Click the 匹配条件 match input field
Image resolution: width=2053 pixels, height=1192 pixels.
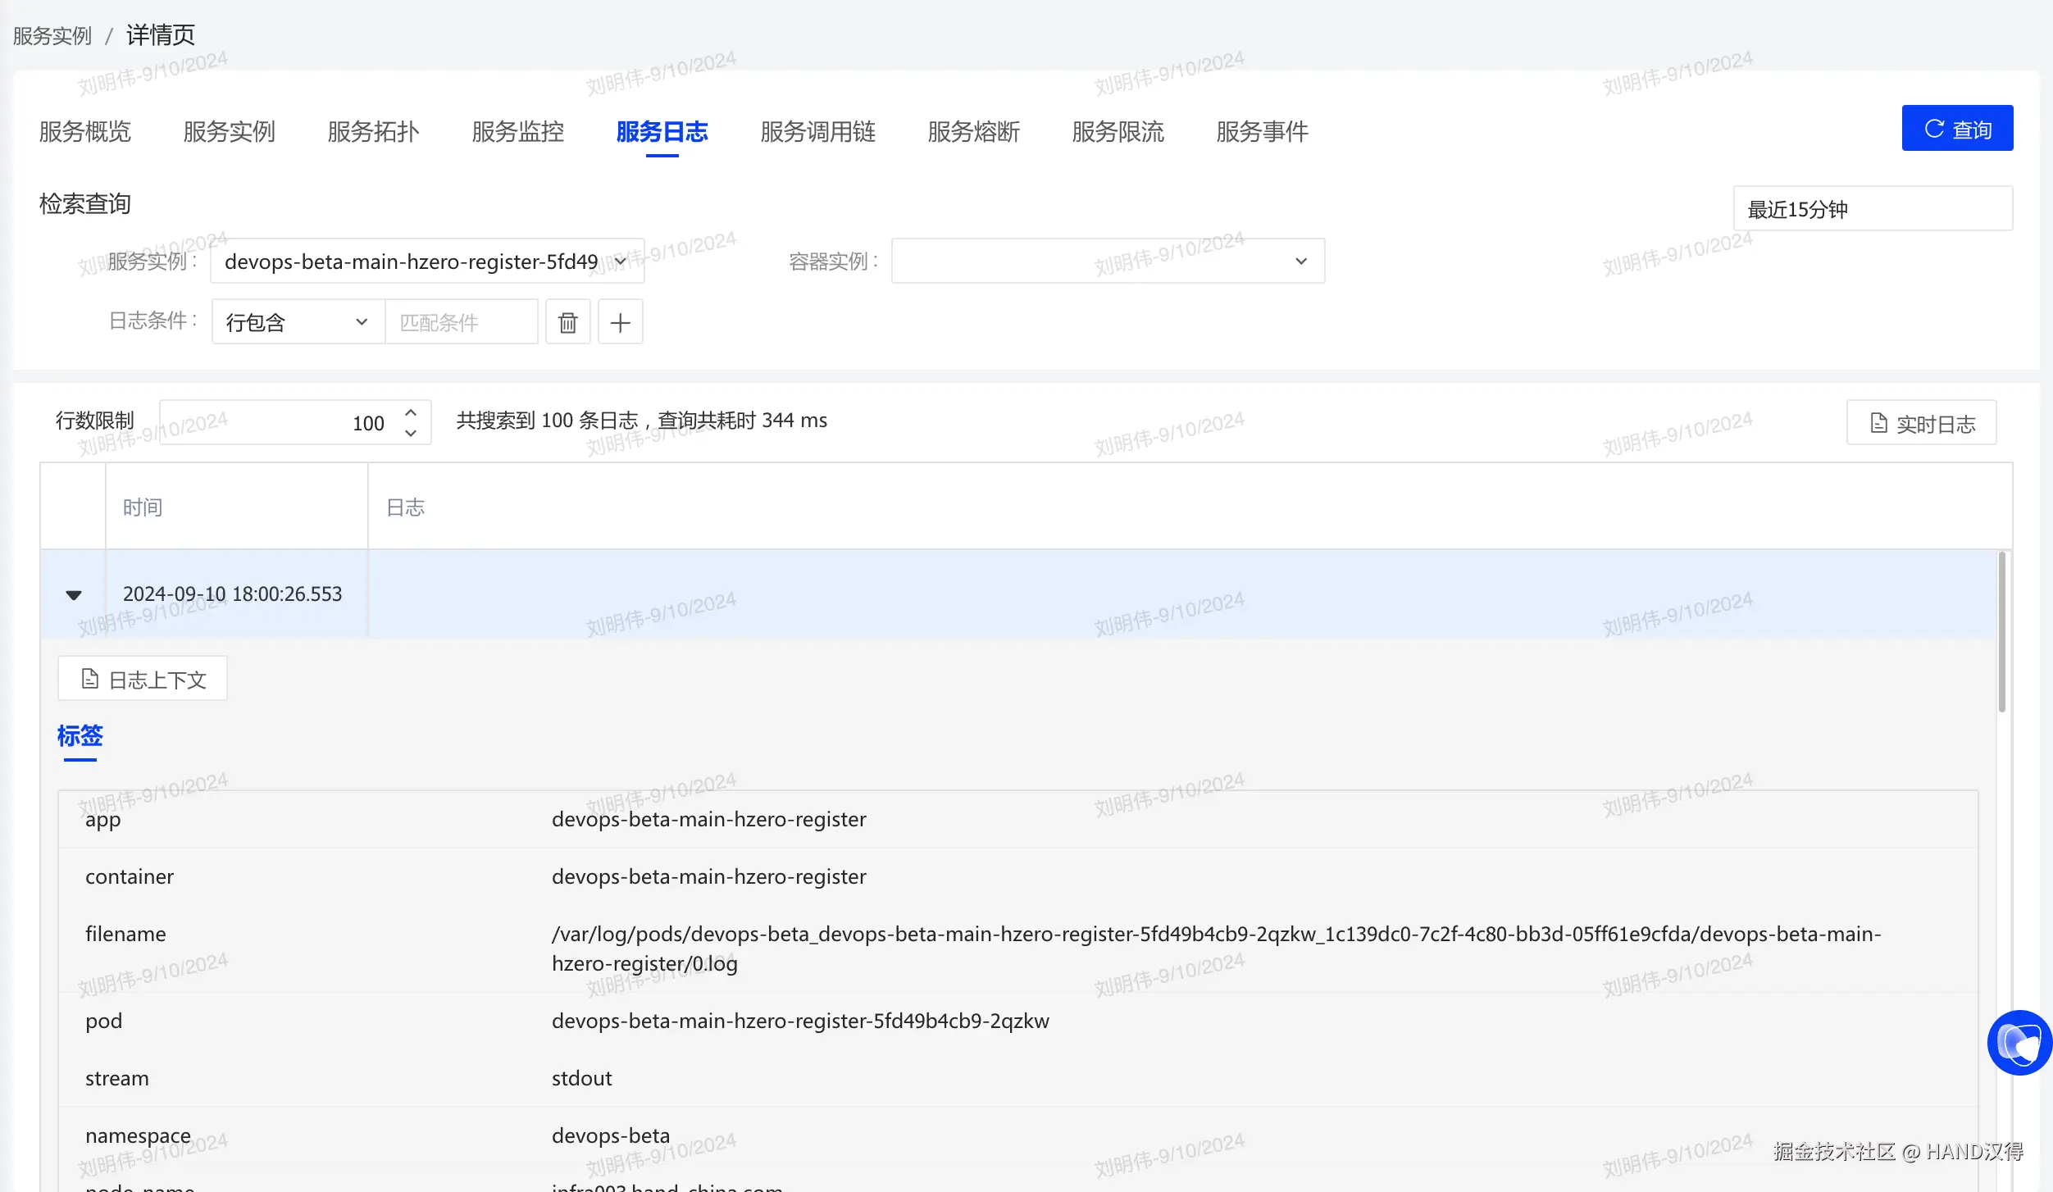tap(461, 322)
